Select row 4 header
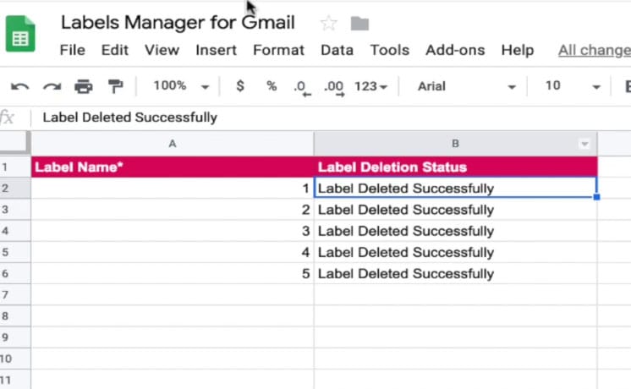Image resolution: width=631 pixels, height=389 pixels. pyautogui.click(x=15, y=231)
